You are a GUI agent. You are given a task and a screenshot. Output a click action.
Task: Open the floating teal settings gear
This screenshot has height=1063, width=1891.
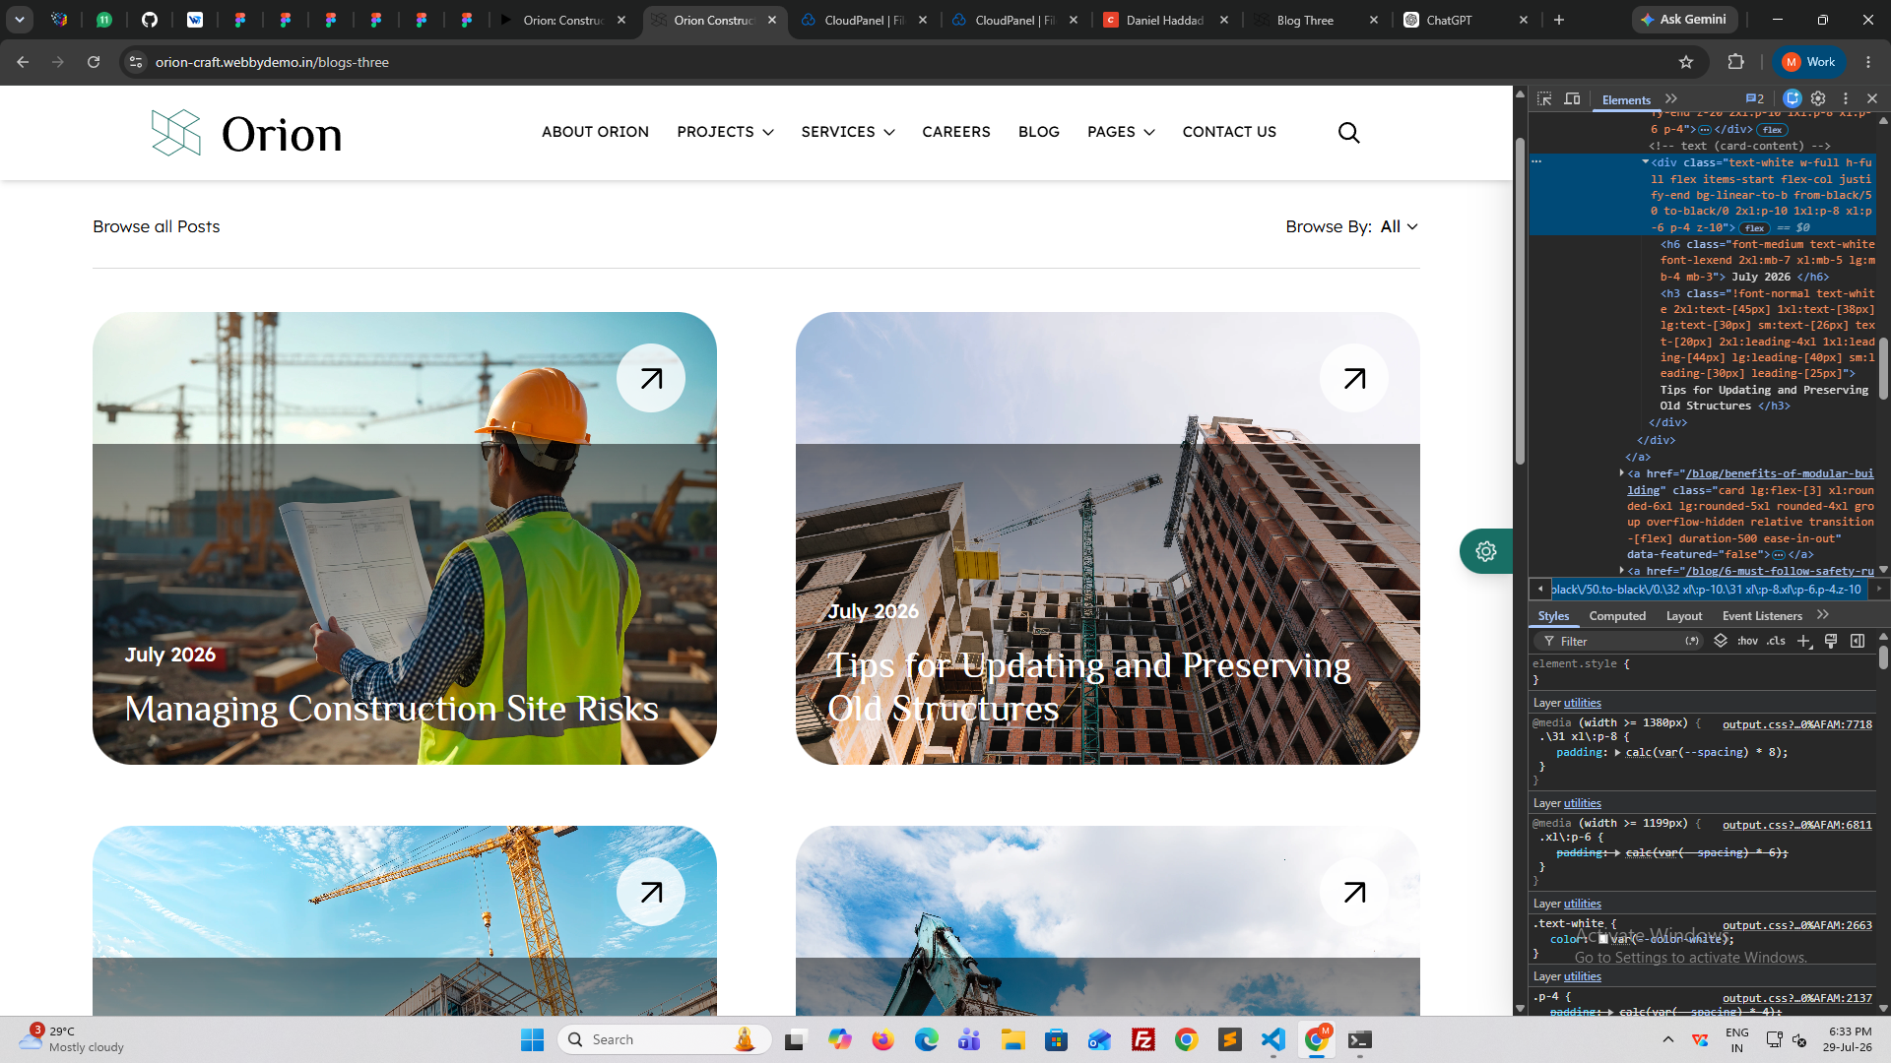coord(1486,551)
